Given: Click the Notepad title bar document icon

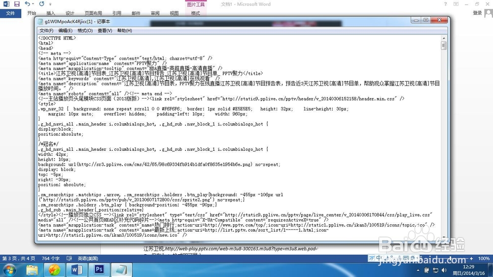Looking at the screenshot, I should coord(40,21).
